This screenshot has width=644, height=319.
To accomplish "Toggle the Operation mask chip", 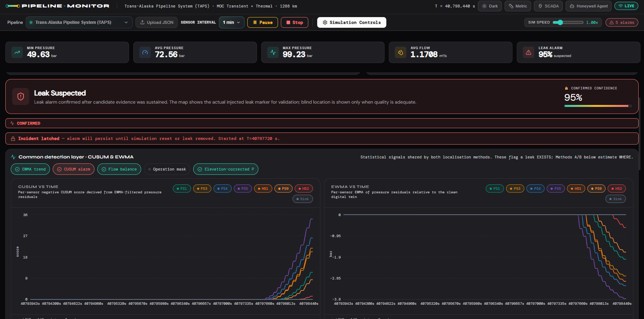I will click(167, 169).
